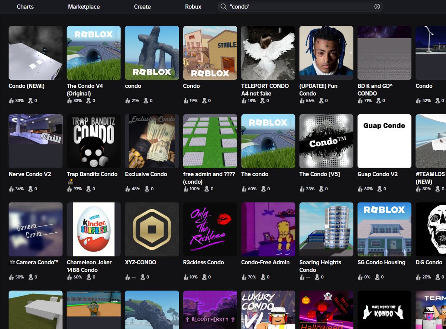Go to the Marketplace page

coord(84,7)
